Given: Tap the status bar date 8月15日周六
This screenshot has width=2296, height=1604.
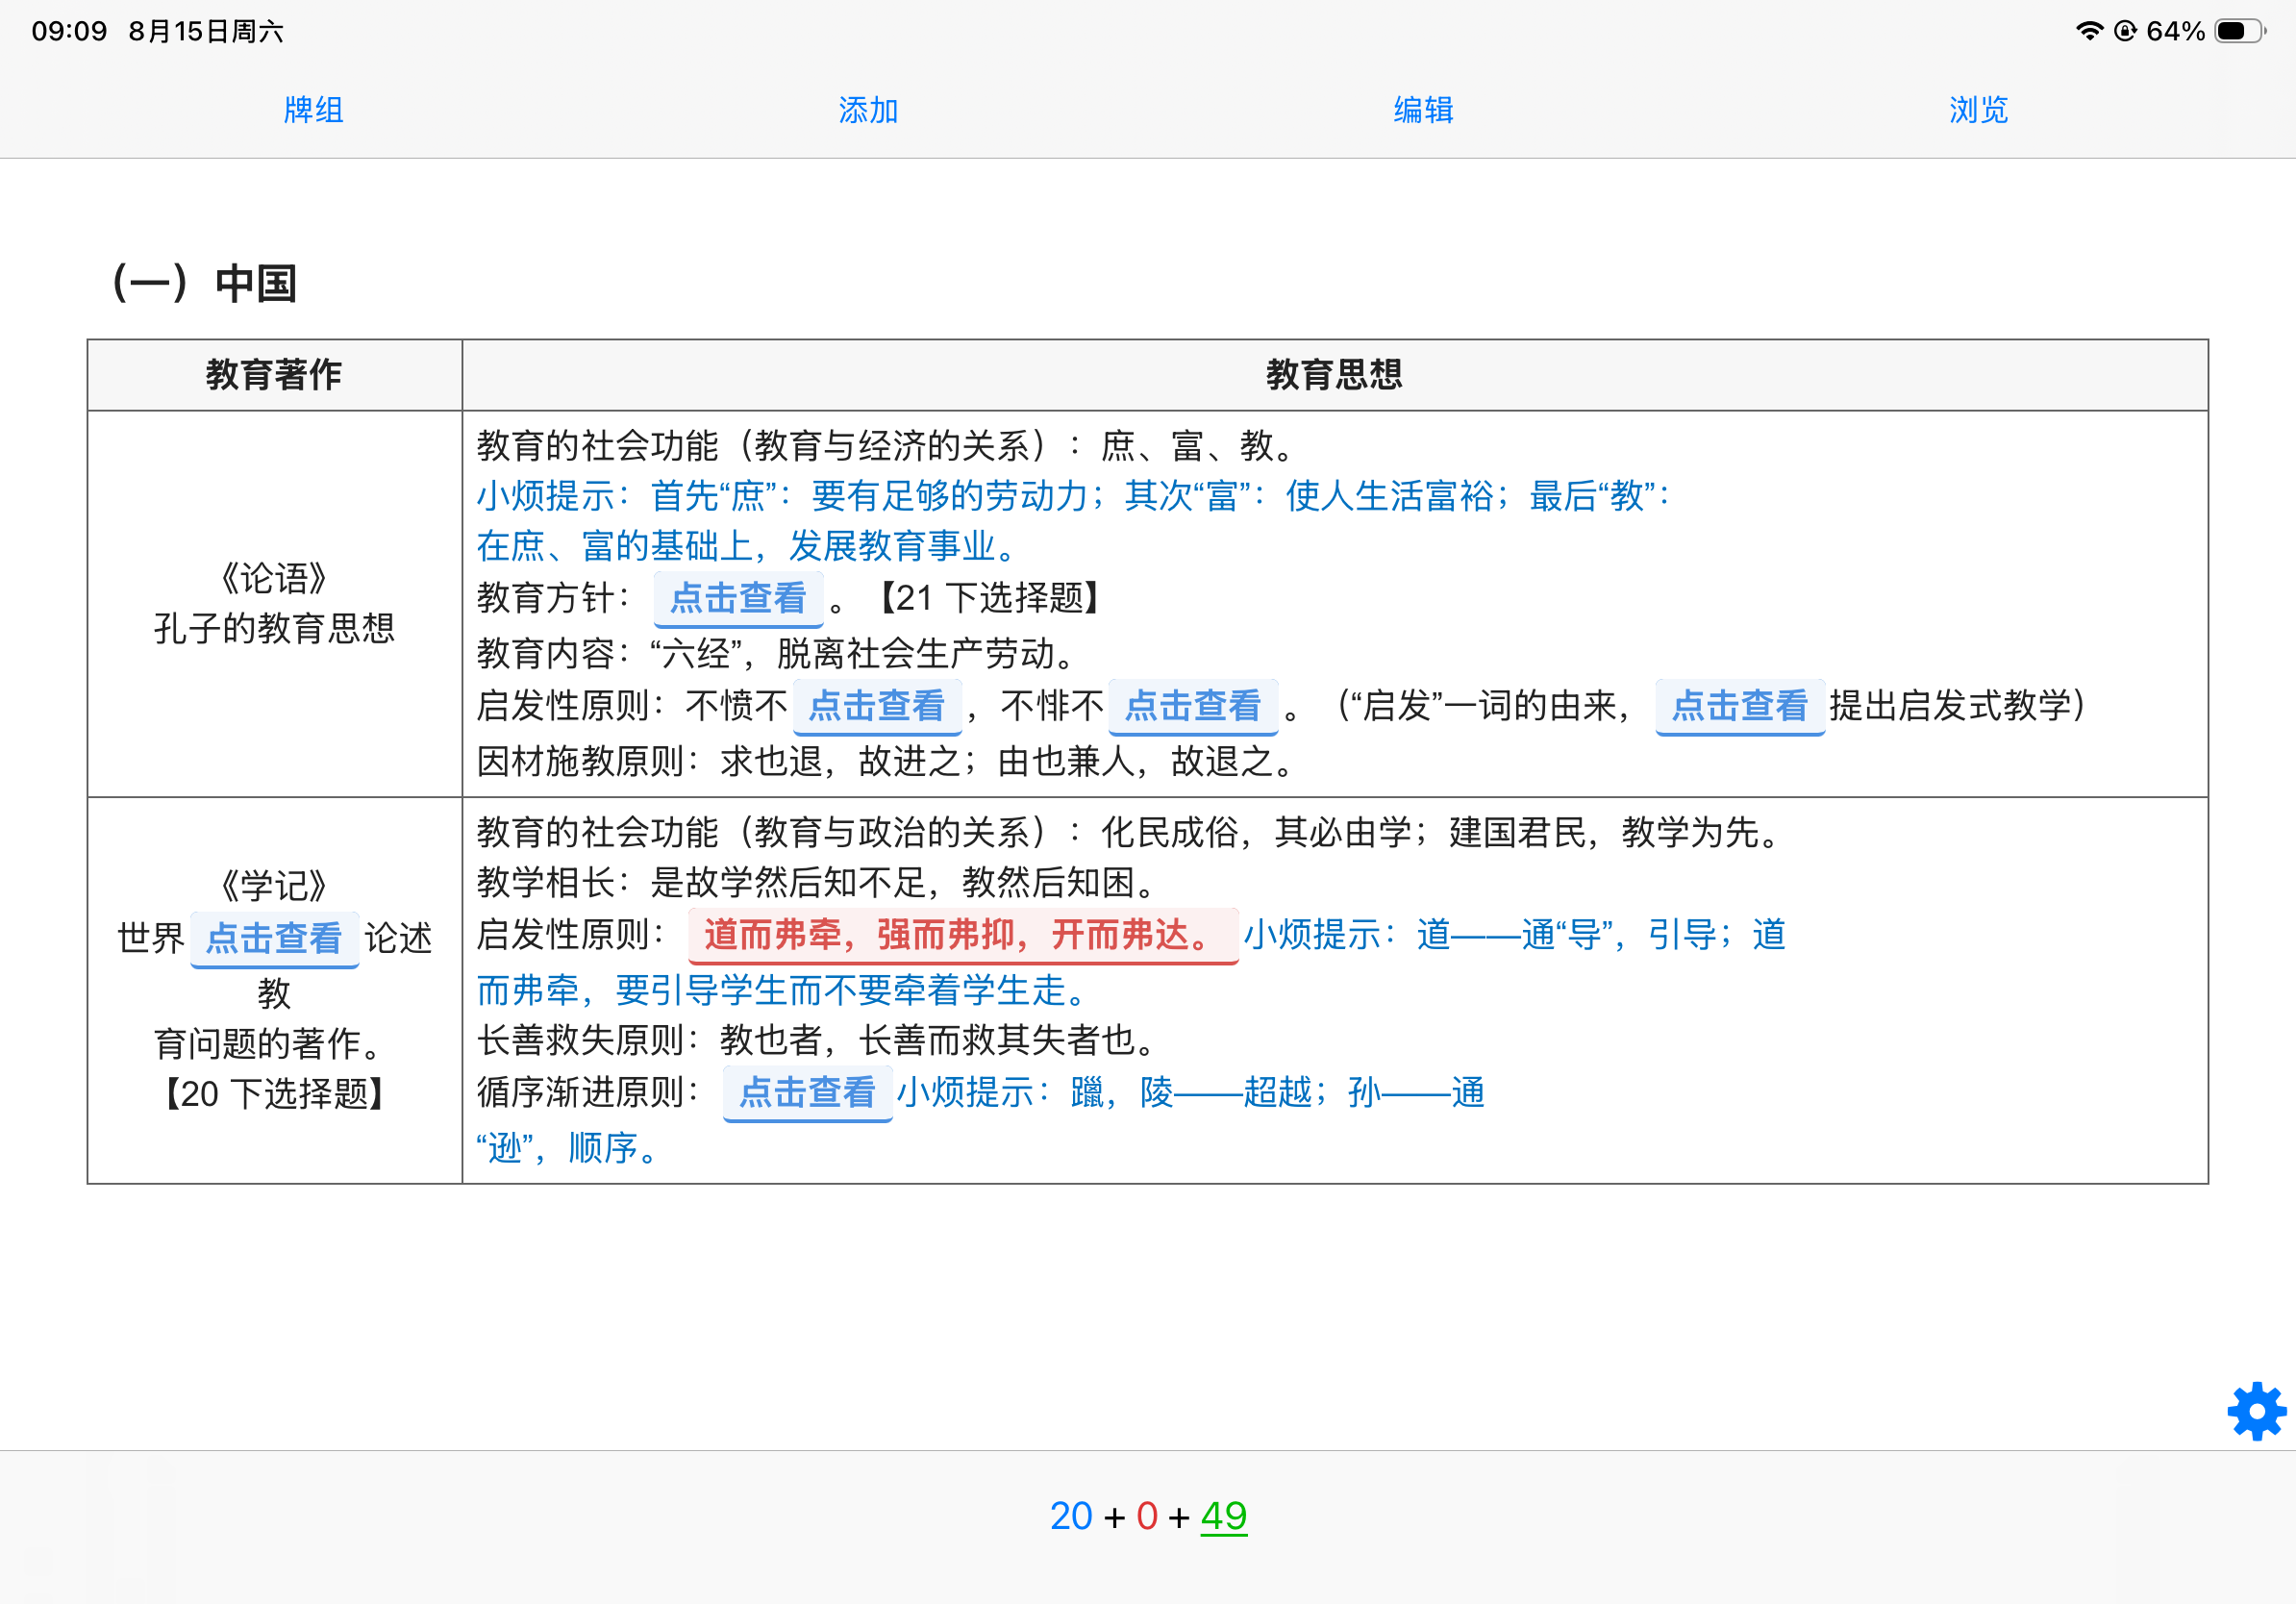Looking at the screenshot, I should point(206,31).
